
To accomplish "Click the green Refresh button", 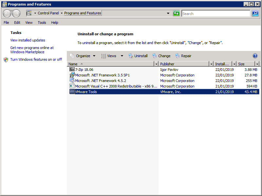I will pos(176,13).
